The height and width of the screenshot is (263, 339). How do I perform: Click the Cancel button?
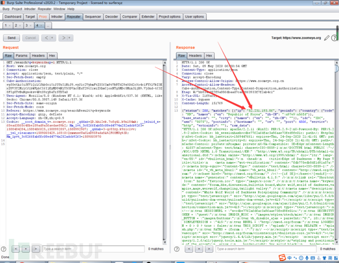coord(30,38)
